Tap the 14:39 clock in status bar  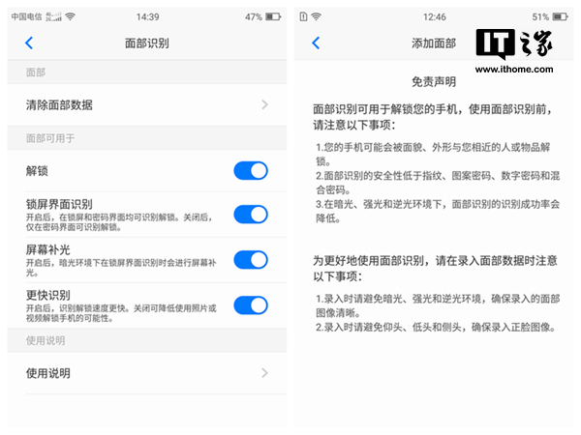[147, 17]
